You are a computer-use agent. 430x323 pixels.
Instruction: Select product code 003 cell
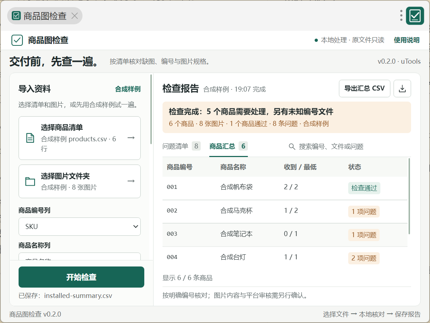[172, 234]
